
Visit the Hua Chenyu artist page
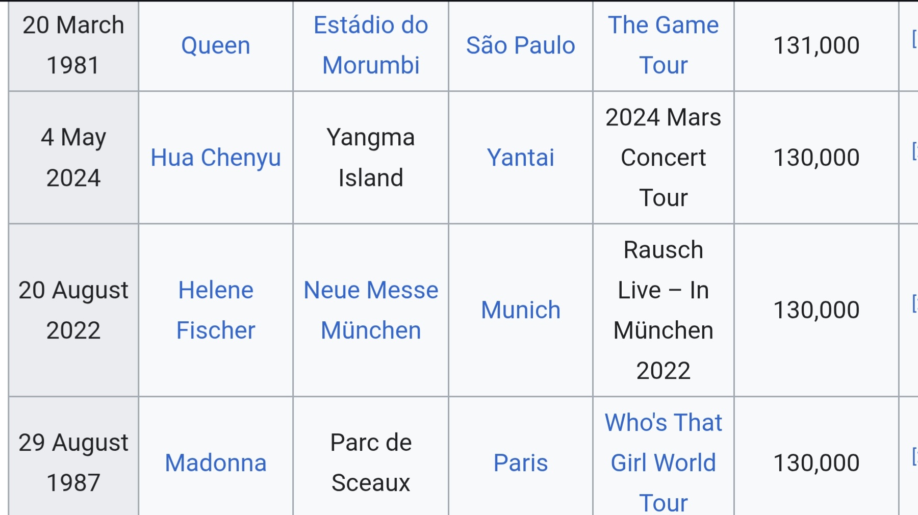pyautogui.click(x=216, y=158)
